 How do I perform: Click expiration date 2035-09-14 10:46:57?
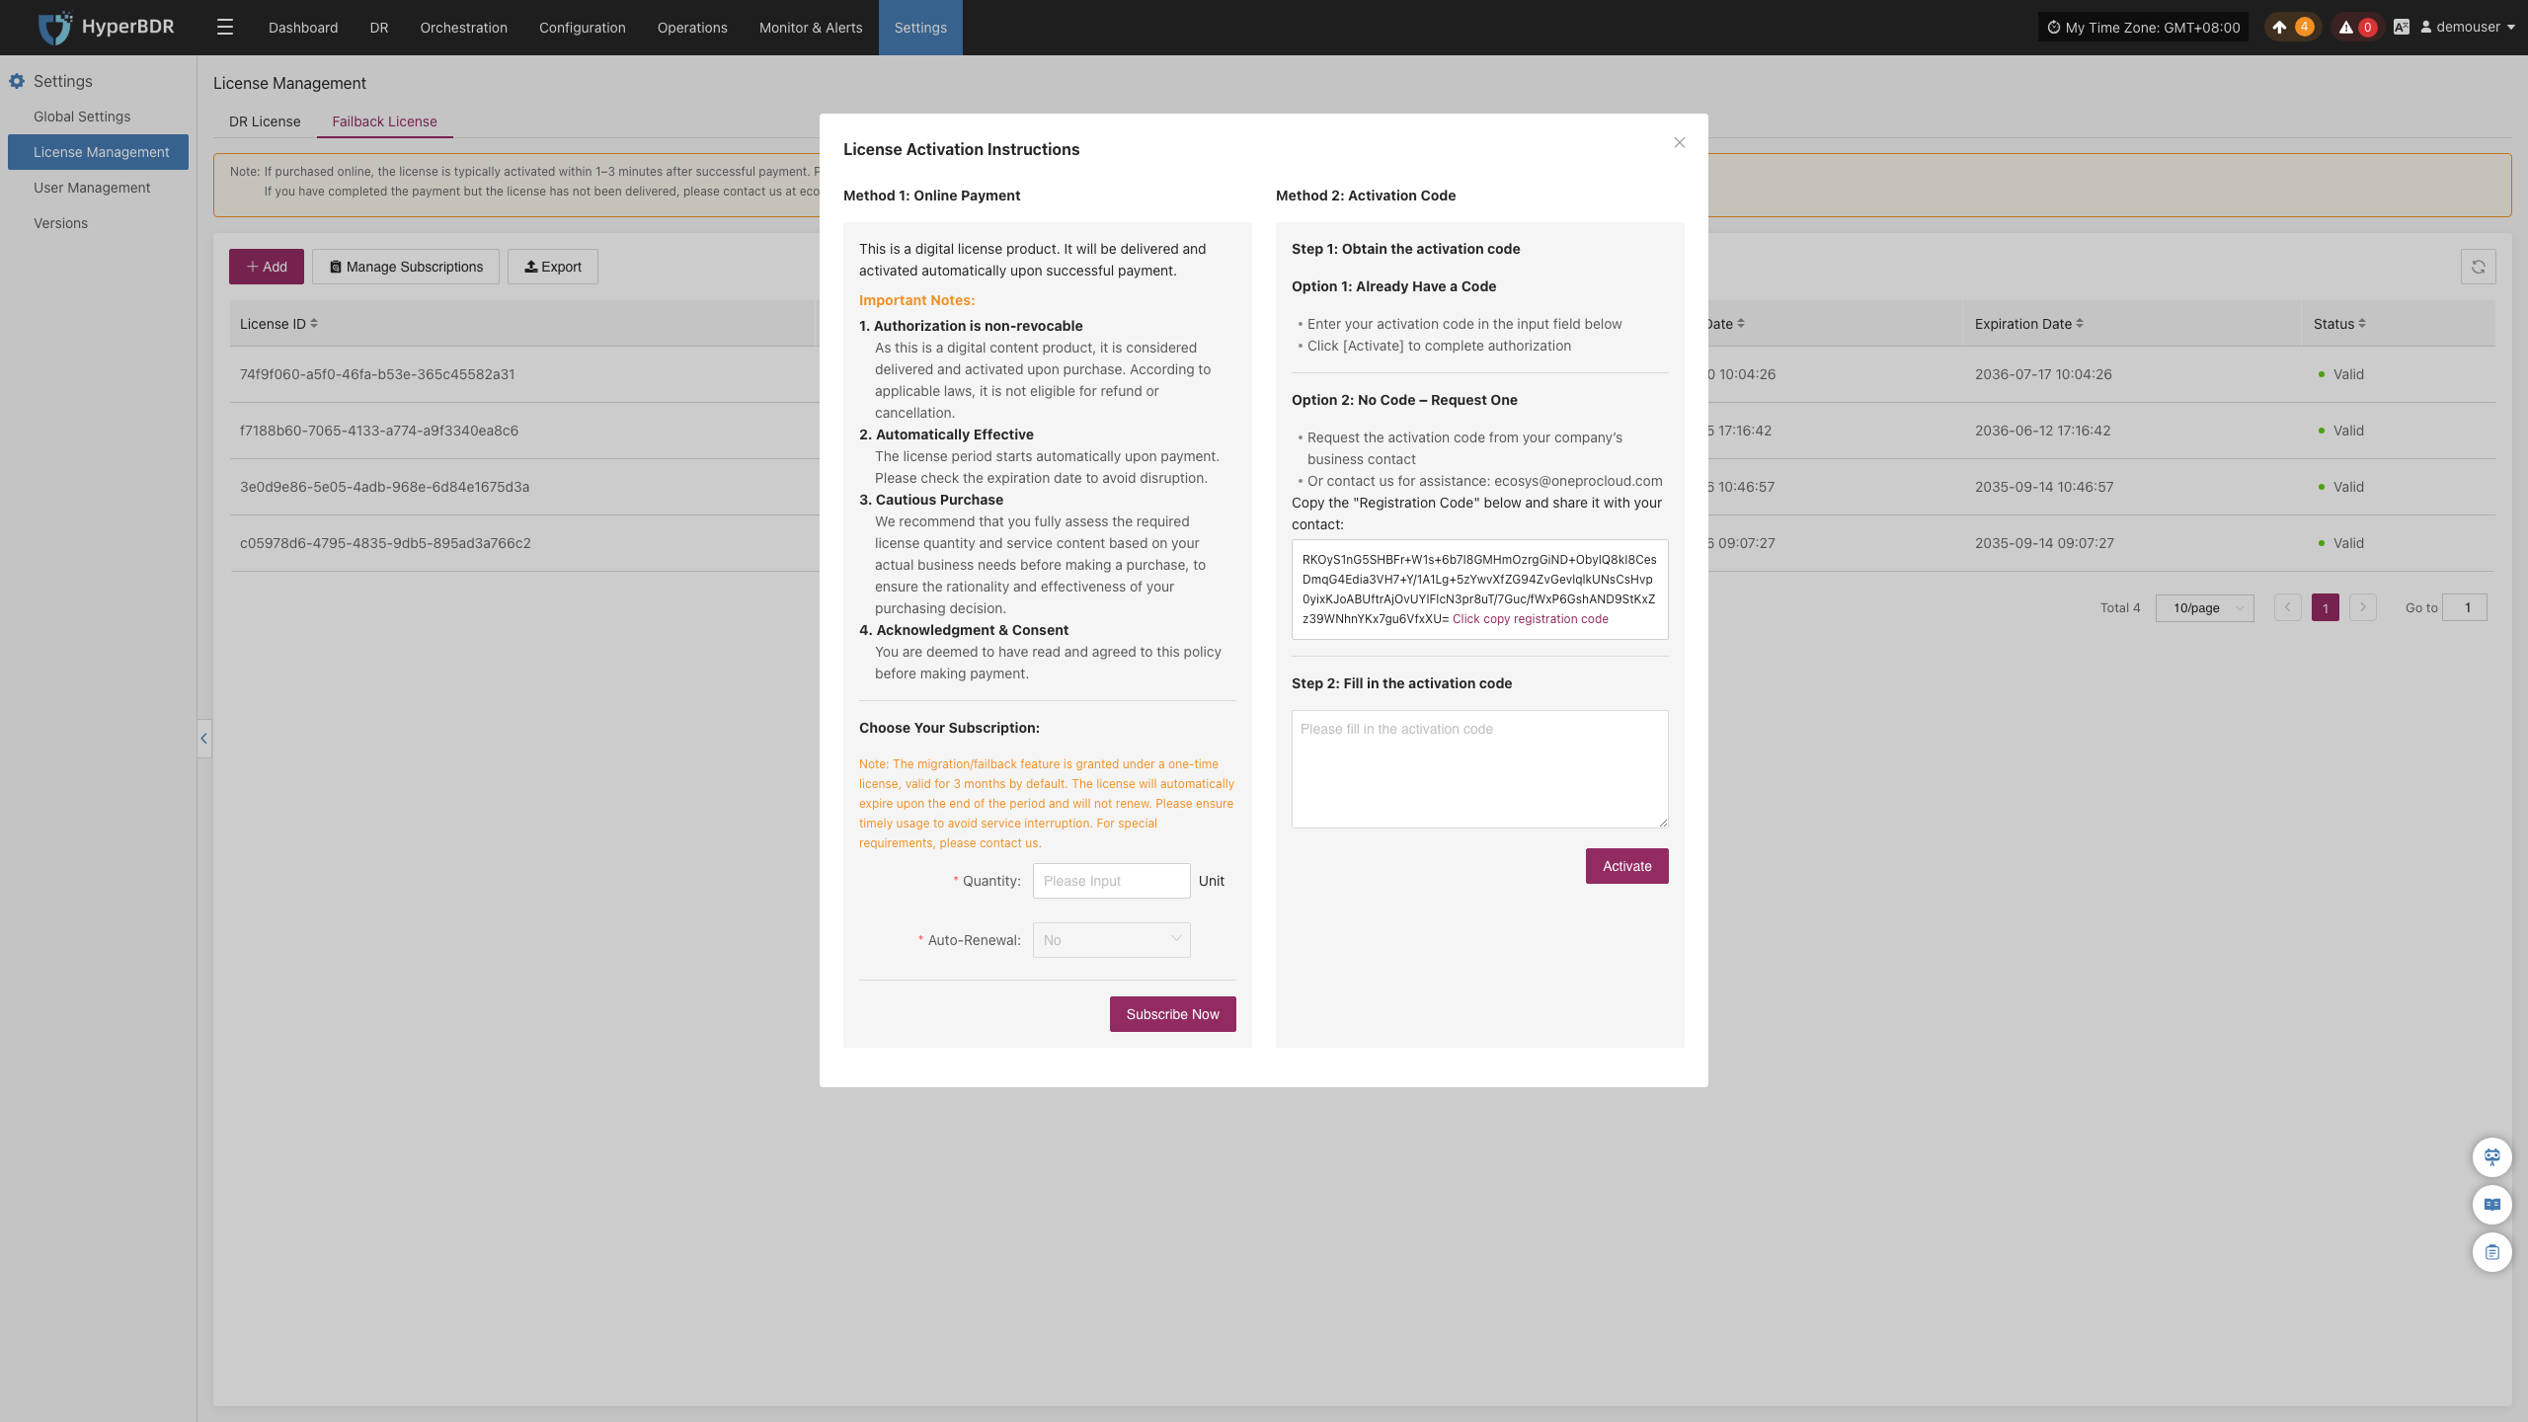click(2044, 487)
